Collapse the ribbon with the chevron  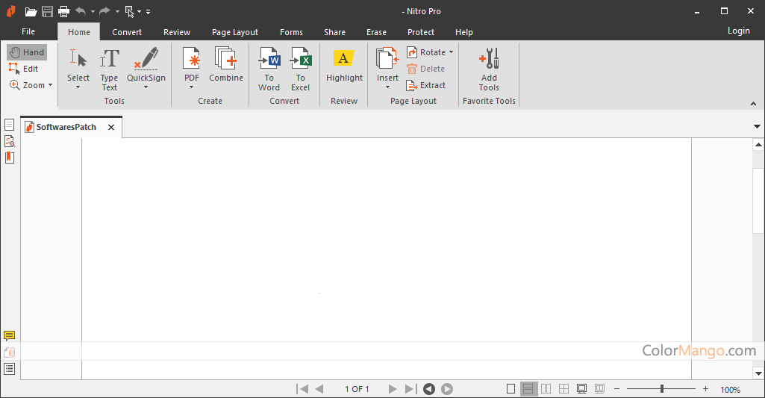coord(752,103)
